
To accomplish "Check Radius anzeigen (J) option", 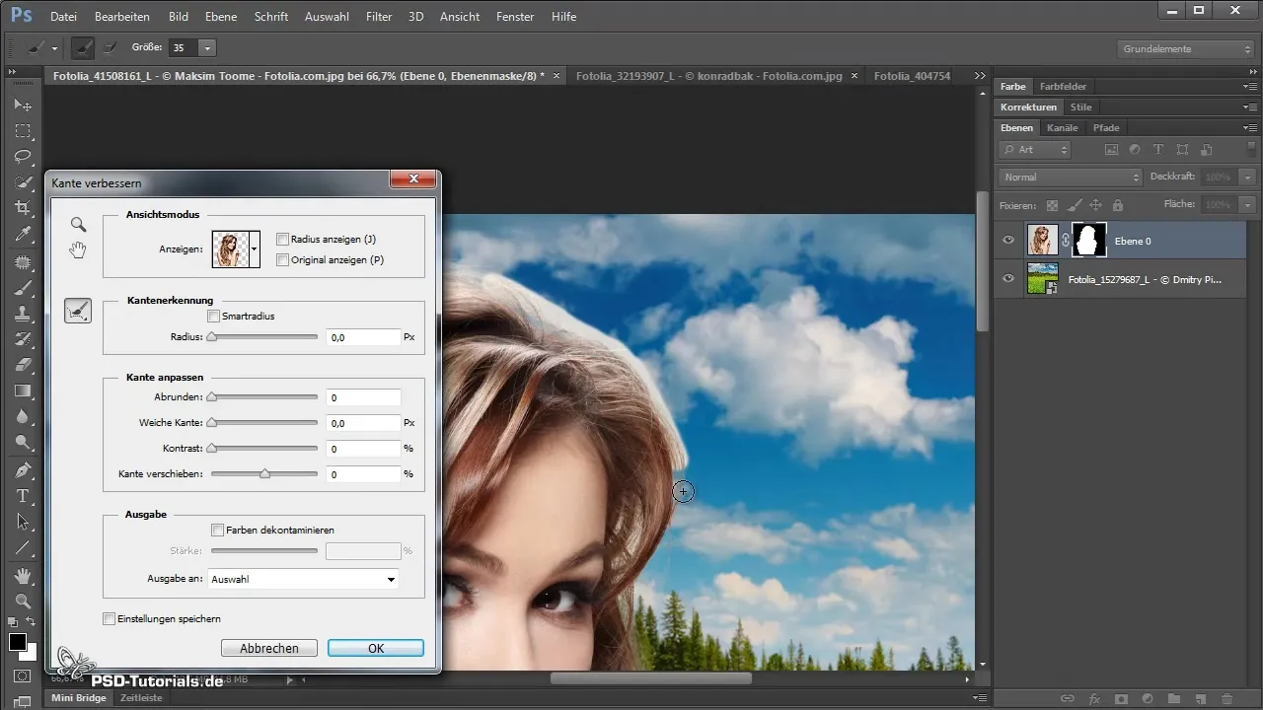I will click(x=283, y=239).
